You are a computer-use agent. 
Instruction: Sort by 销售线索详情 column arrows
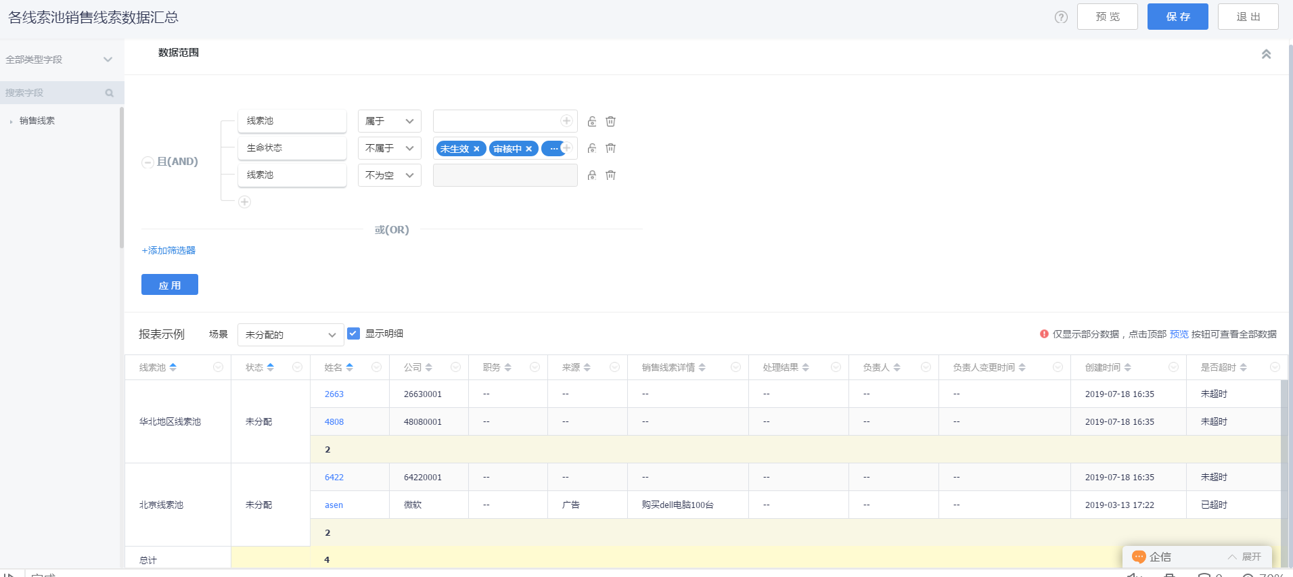pos(702,367)
